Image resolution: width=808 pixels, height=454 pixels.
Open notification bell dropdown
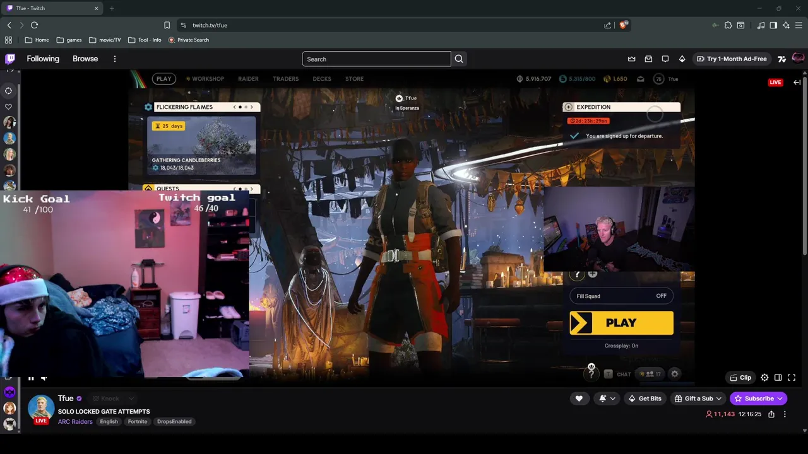coord(607,399)
